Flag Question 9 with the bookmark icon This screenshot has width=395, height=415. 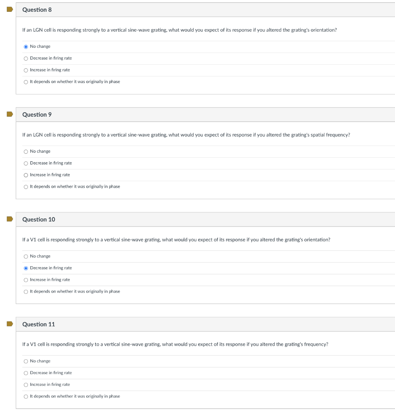click(x=9, y=115)
